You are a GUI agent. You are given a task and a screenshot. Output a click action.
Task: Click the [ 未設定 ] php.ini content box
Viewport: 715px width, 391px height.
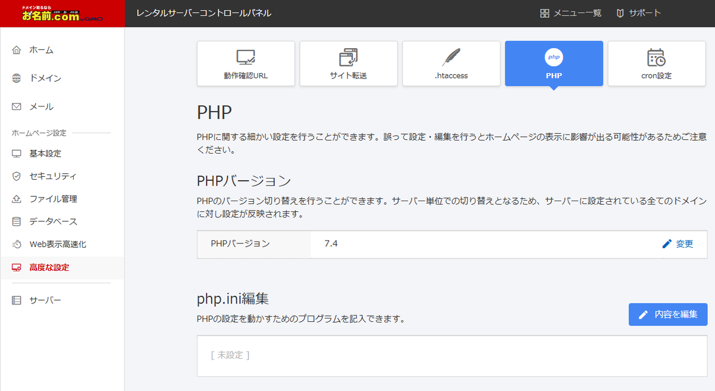point(452,356)
